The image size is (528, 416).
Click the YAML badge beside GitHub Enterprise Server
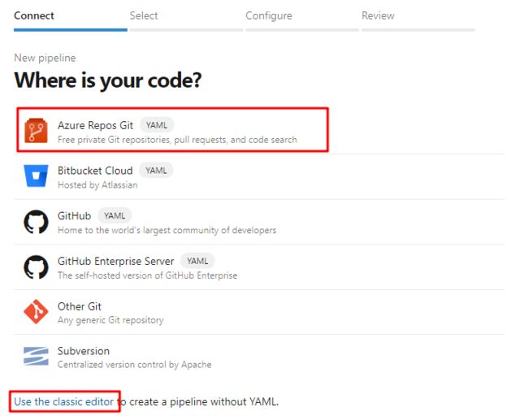tap(197, 261)
